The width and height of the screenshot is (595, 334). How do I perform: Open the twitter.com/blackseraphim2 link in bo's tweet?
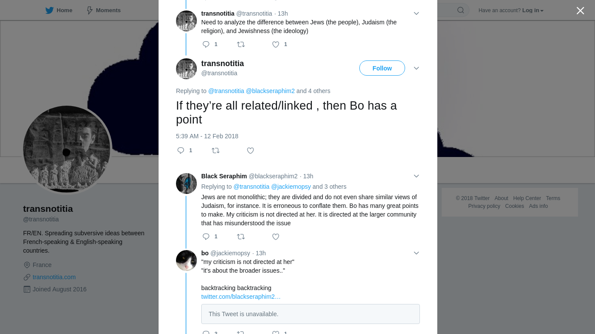pos(241,297)
